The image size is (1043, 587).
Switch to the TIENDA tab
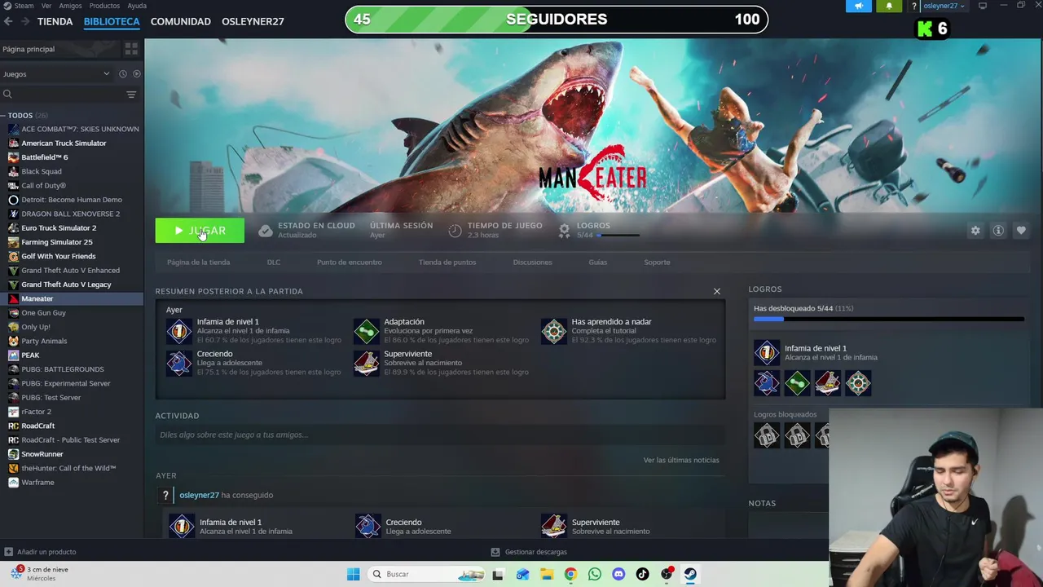55,21
